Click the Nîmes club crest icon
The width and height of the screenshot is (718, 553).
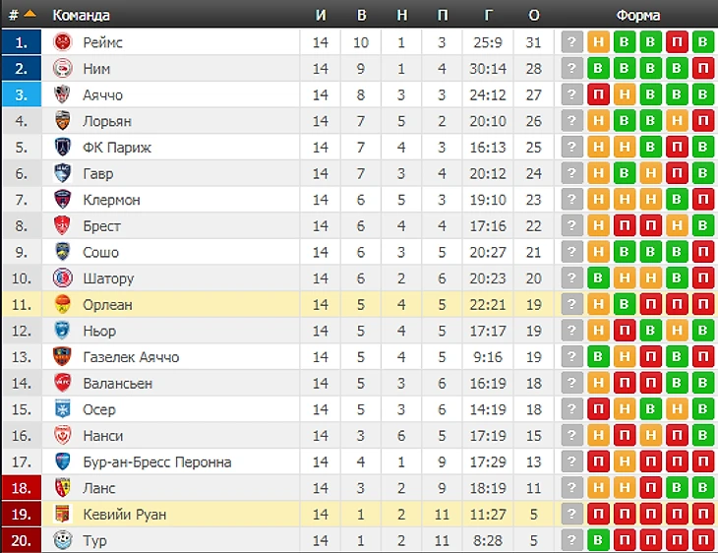63,69
